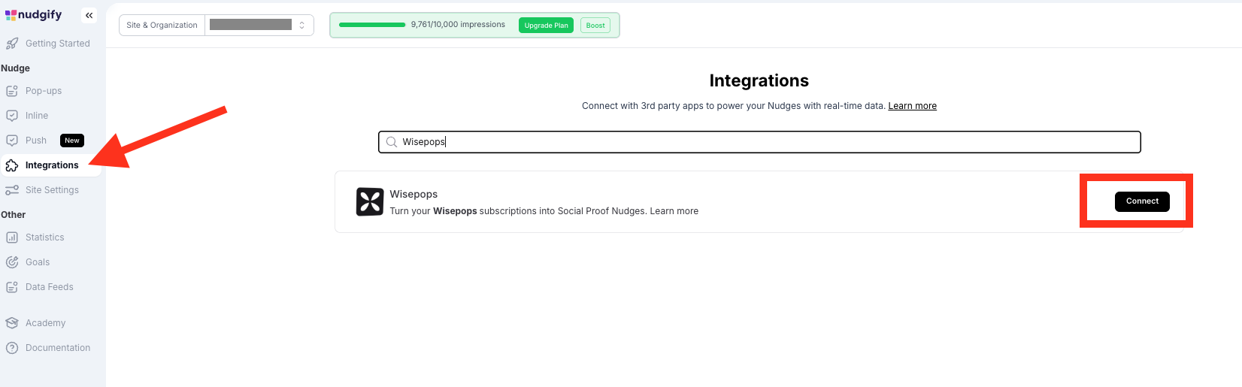Image resolution: width=1242 pixels, height=387 pixels.
Task: Click the Upgrade Plan button
Action: (546, 26)
